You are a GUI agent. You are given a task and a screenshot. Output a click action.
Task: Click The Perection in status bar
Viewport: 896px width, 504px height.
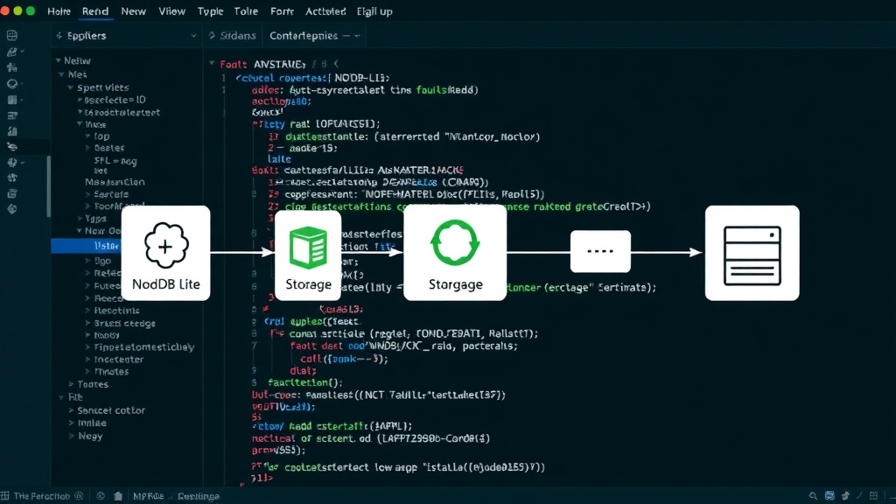tap(42, 496)
